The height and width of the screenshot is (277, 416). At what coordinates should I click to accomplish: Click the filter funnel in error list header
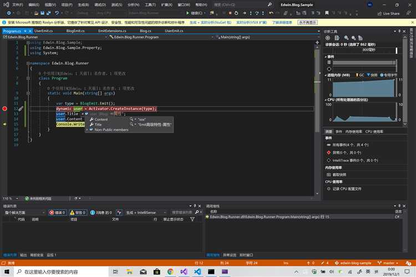pyautogui.click(x=192, y=219)
